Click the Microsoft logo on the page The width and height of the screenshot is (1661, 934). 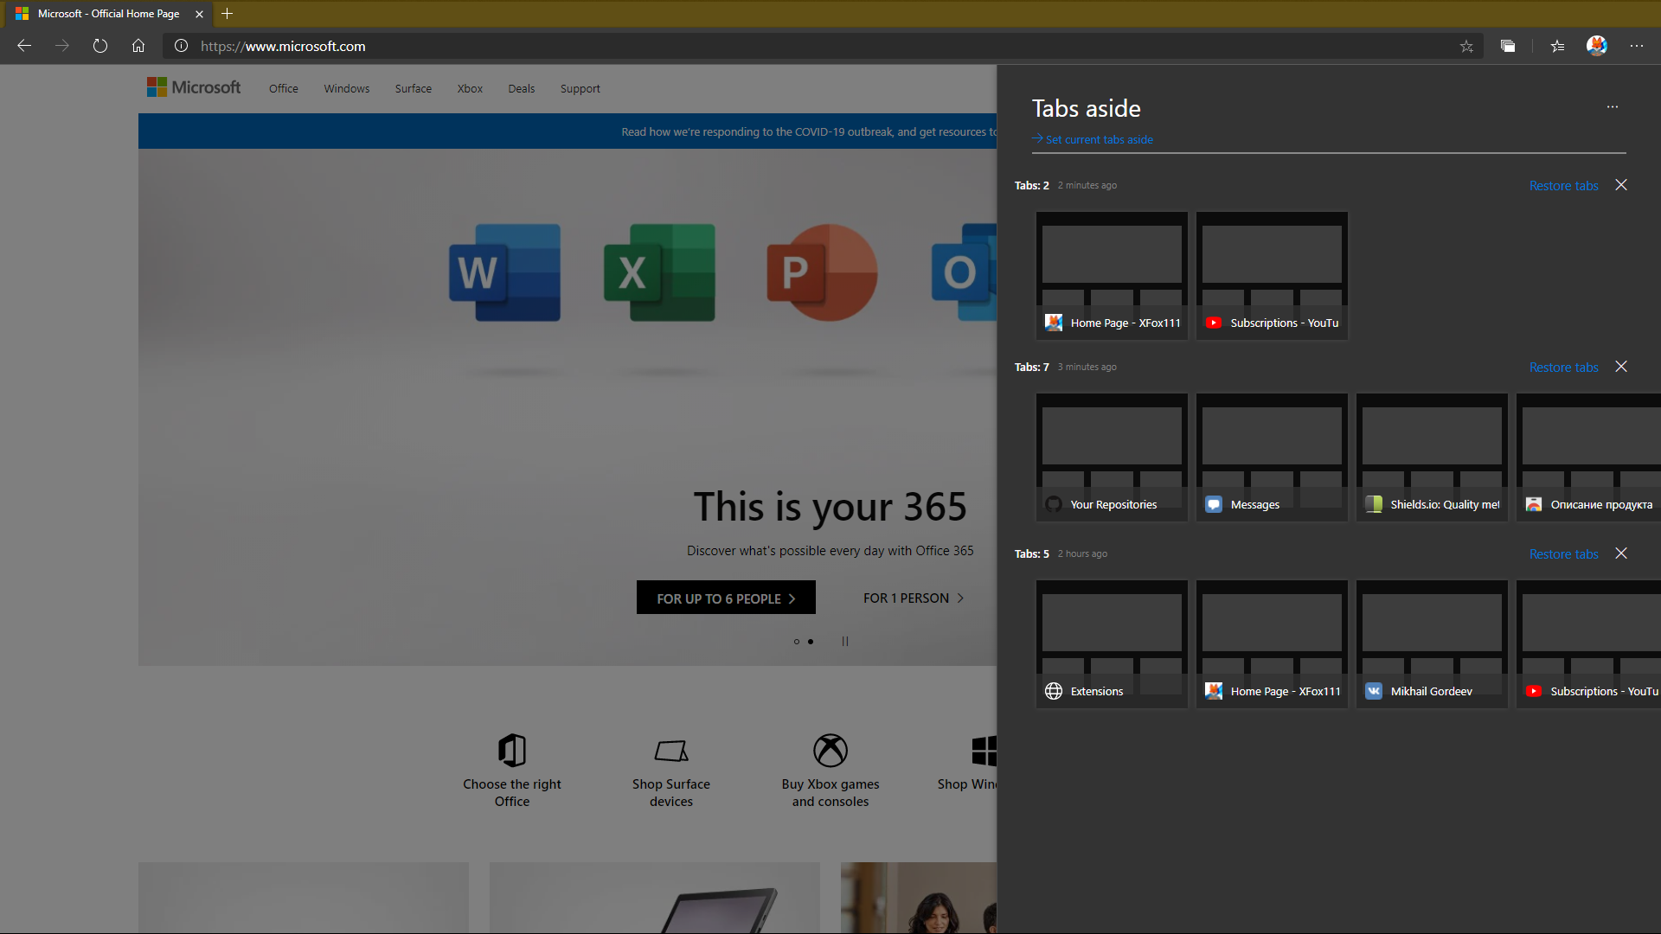click(194, 87)
